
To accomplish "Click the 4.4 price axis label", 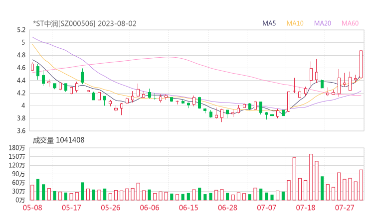I will (x=21, y=80).
